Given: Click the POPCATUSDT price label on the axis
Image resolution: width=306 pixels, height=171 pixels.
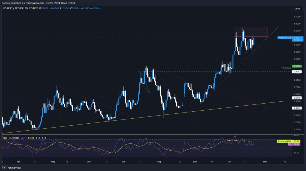Looking at the screenshot, I should [x=284, y=37].
